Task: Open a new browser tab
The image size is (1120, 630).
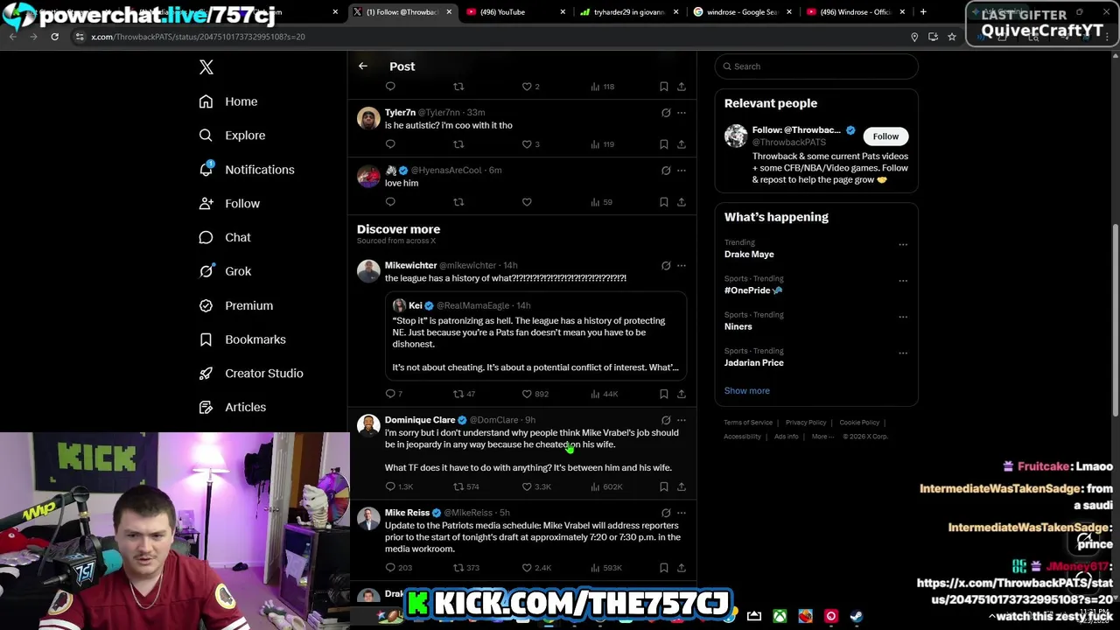Action: [923, 12]
